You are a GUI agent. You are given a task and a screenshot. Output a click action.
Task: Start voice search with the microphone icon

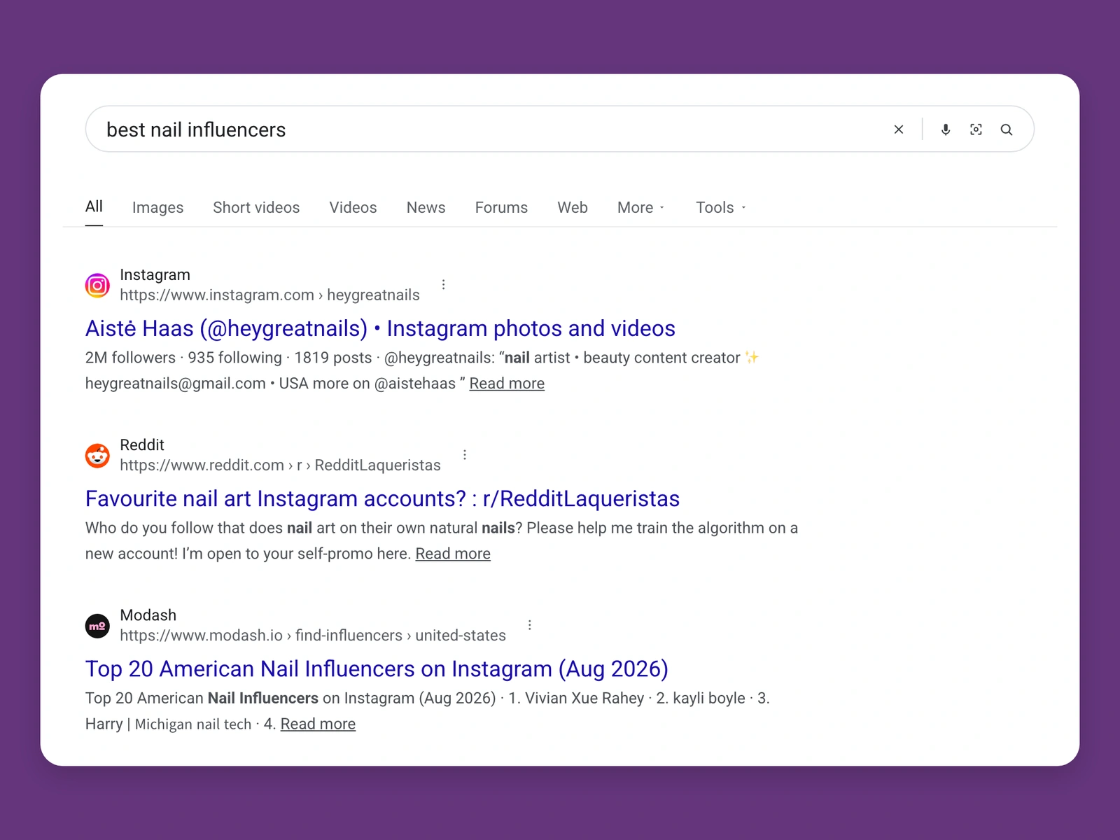(946, 129)
